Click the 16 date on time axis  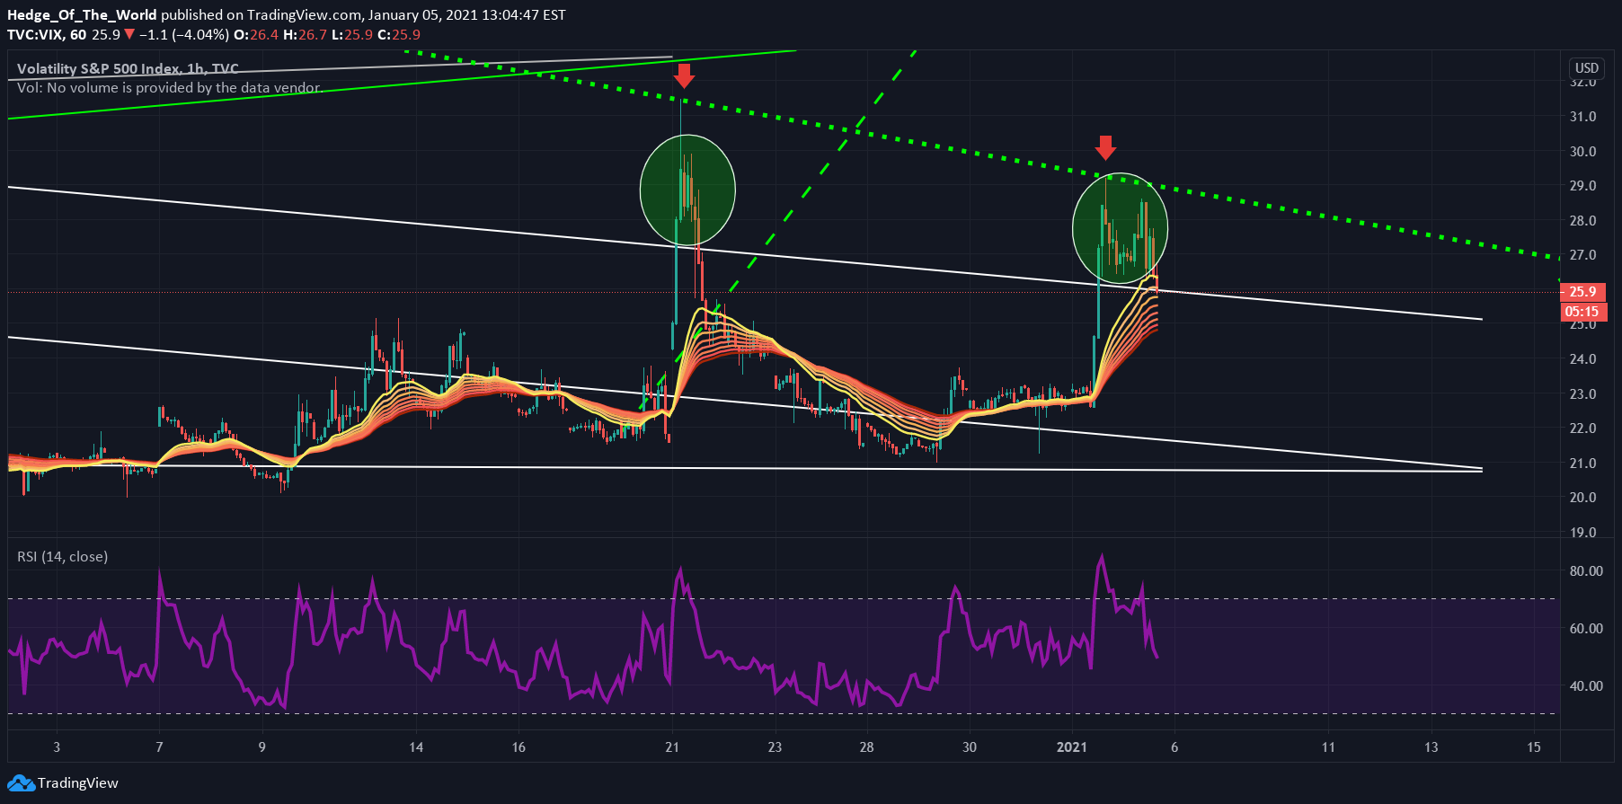tap(519, 747)
